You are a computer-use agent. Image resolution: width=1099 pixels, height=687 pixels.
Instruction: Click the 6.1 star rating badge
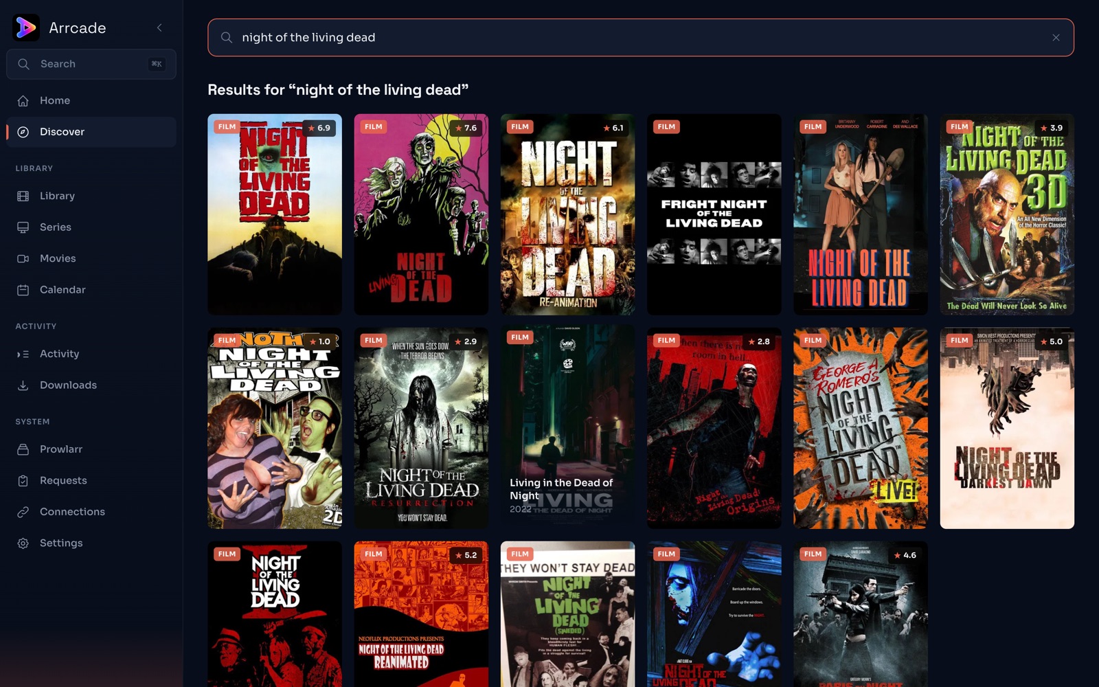click(x=613, y=128)
